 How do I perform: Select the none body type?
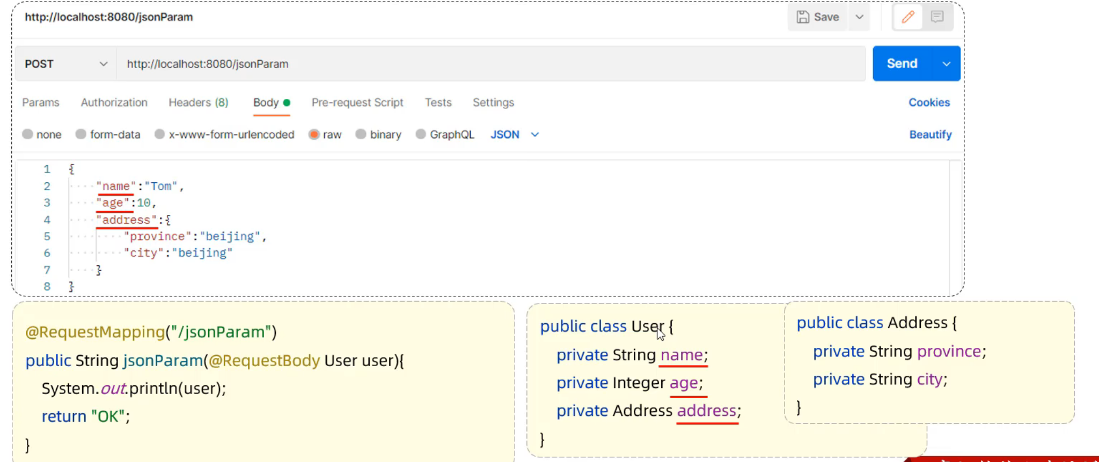(28, 134)
